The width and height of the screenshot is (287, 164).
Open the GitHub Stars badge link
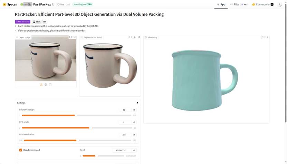pyautogui.click(x=39, y=22)
